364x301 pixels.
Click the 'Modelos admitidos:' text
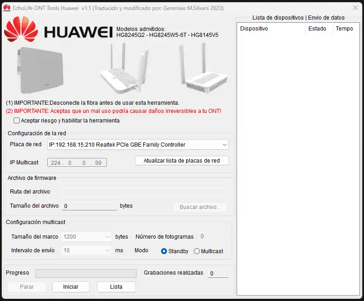tap(141, 29)
